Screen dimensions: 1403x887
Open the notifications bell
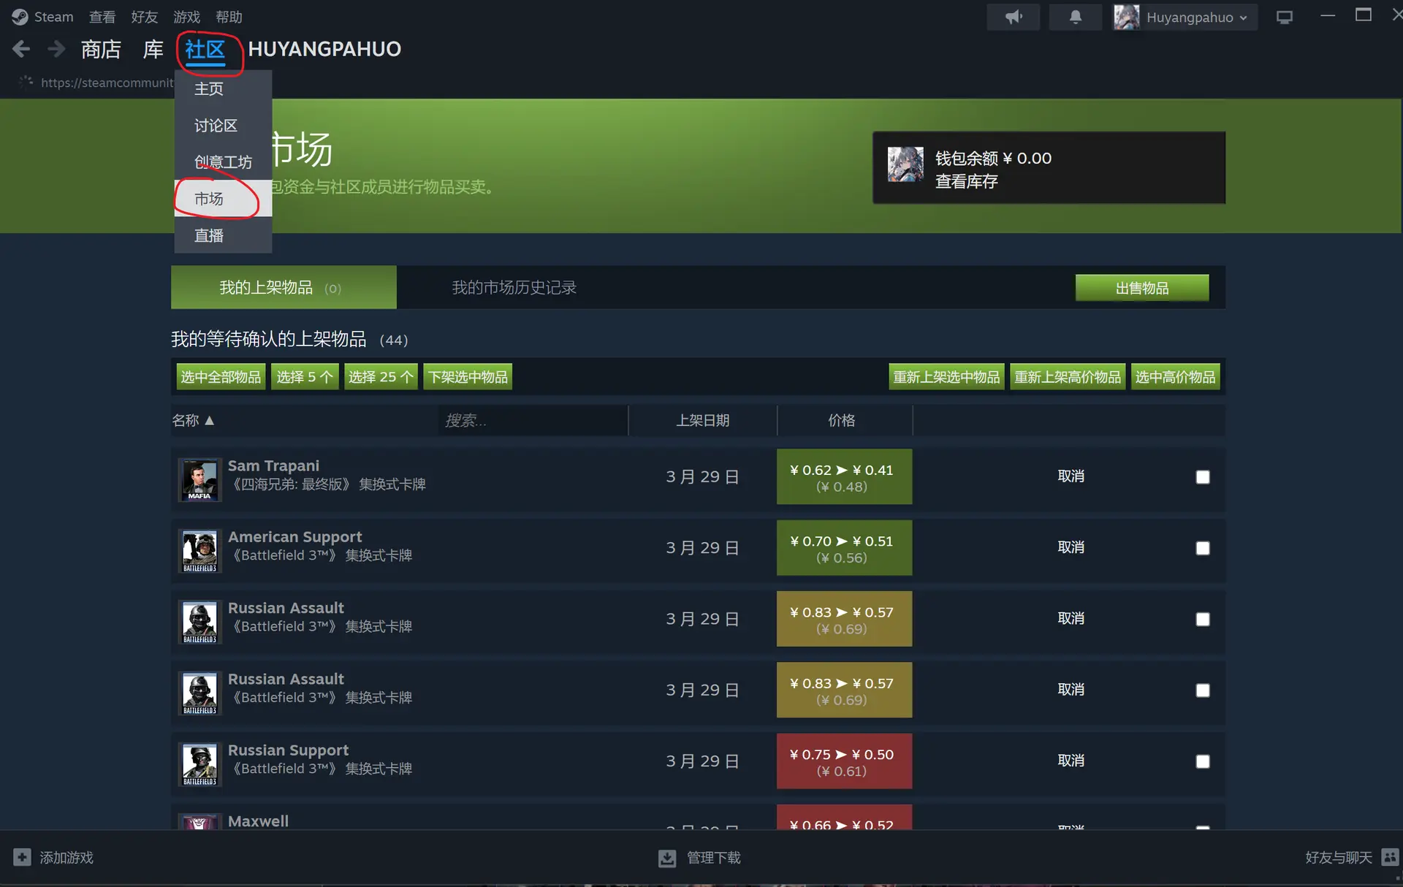pos(1076,17)
